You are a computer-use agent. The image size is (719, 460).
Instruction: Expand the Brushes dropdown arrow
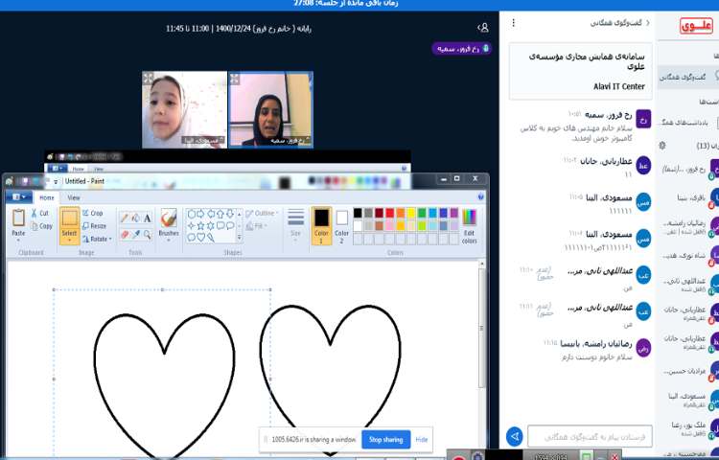click(x=169, y=241)
